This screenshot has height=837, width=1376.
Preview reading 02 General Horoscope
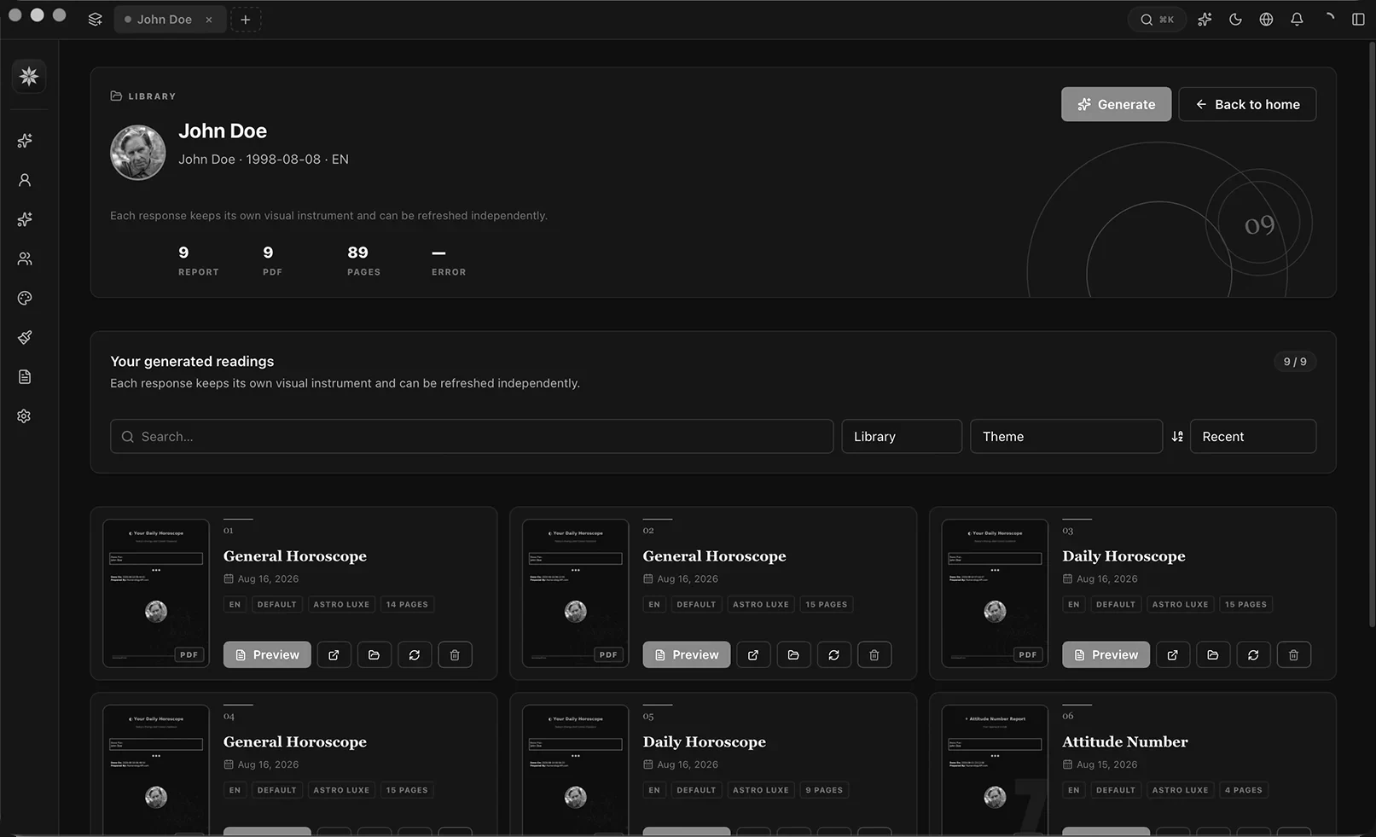point(687,654)
